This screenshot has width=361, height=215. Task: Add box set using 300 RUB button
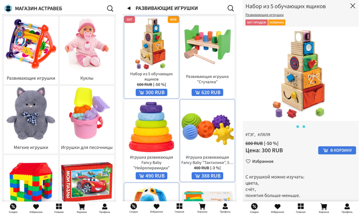click(x=152, y=92)
